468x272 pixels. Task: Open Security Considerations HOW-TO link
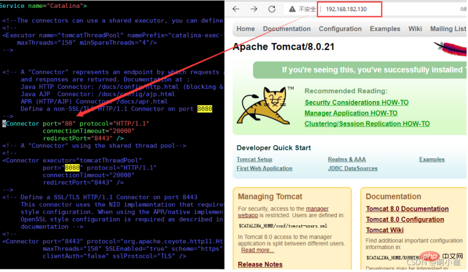tap(356, 102)
